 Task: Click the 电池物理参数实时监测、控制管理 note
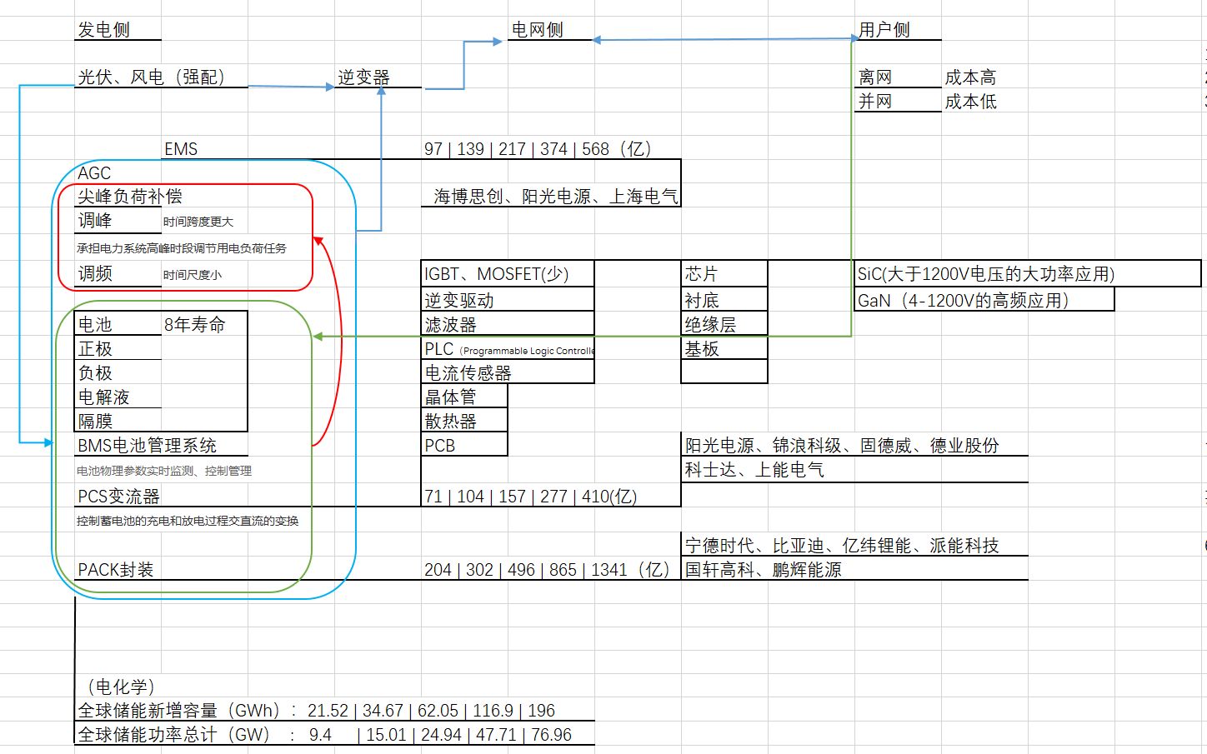(164, 471)
